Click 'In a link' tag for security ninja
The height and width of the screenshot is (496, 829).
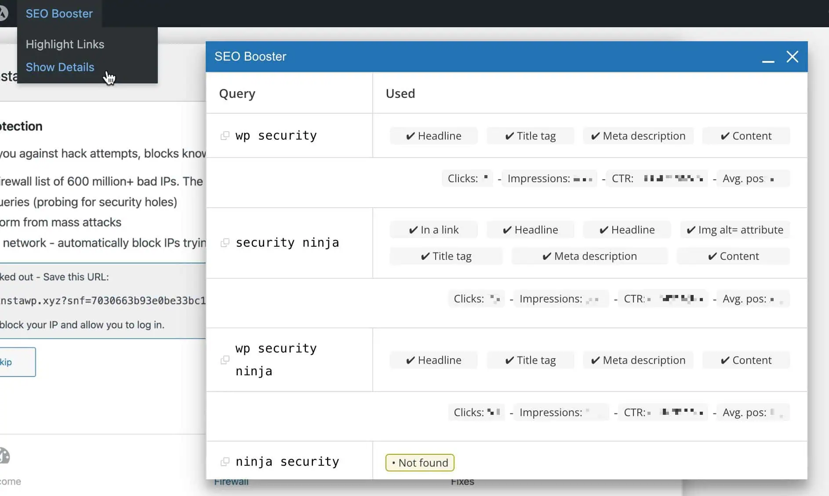[x=433, y=230]
